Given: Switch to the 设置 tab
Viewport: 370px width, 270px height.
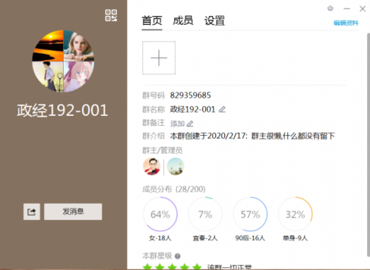Looking at the screenshot, I should [214, 21].
